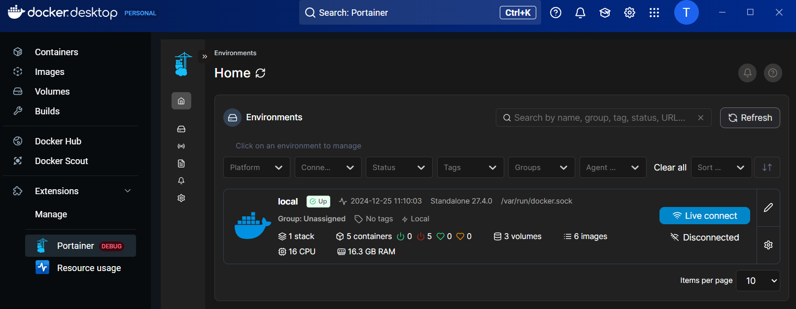
Task: Click the 16.3 GB RAM value
Action: coord(366,252)
